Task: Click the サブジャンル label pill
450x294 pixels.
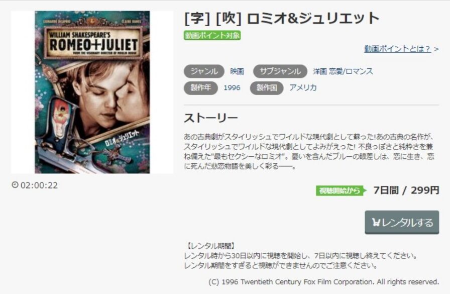Action: coord(280,71)
